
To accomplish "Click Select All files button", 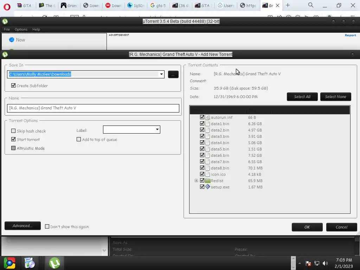I will pyautogui.click(x=302, y=97).
